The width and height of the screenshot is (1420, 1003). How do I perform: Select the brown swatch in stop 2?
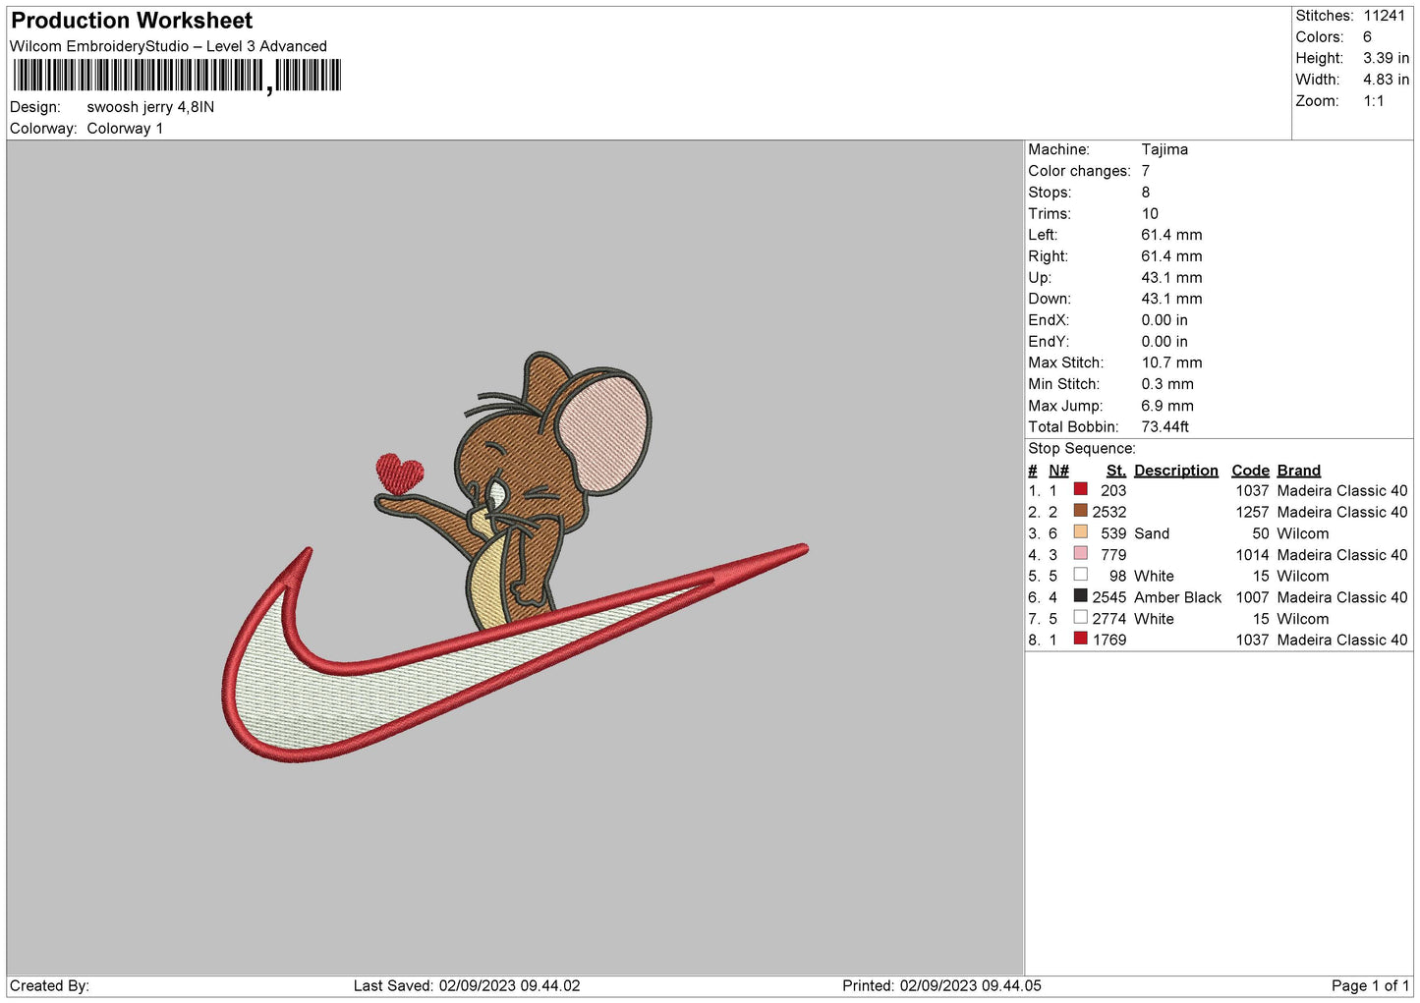point(1080,511)
